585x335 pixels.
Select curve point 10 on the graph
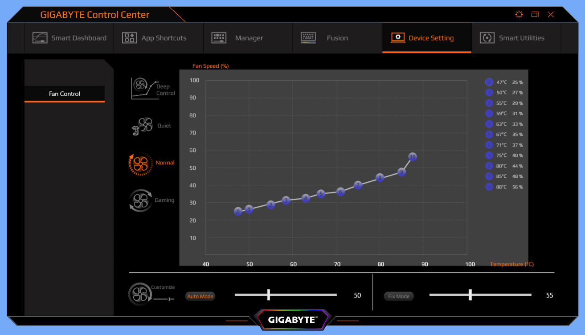(413, 157)
